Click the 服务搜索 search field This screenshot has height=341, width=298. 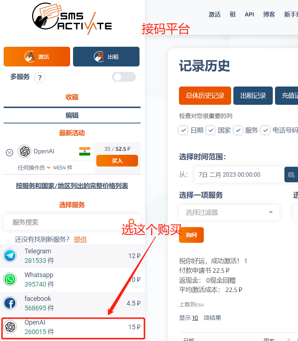(72, 222)
